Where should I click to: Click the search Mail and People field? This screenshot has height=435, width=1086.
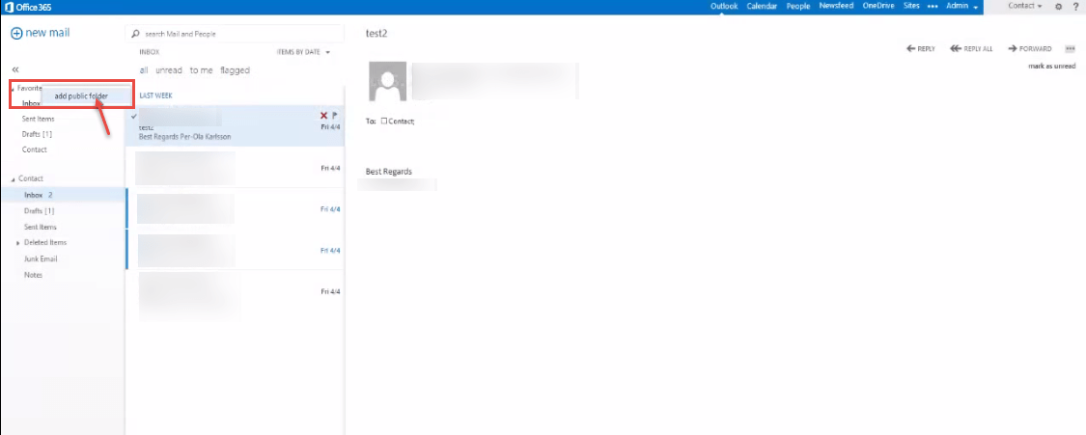pyautogui.click(x=235, y=33)
